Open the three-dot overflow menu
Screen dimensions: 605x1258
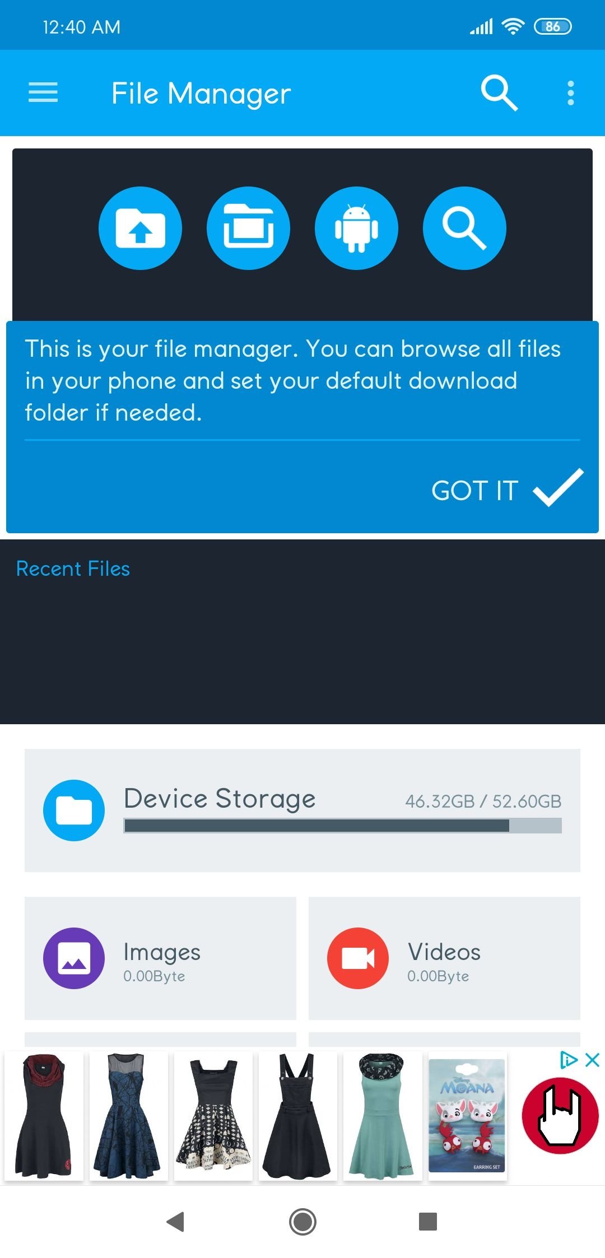tap(570, 93)
